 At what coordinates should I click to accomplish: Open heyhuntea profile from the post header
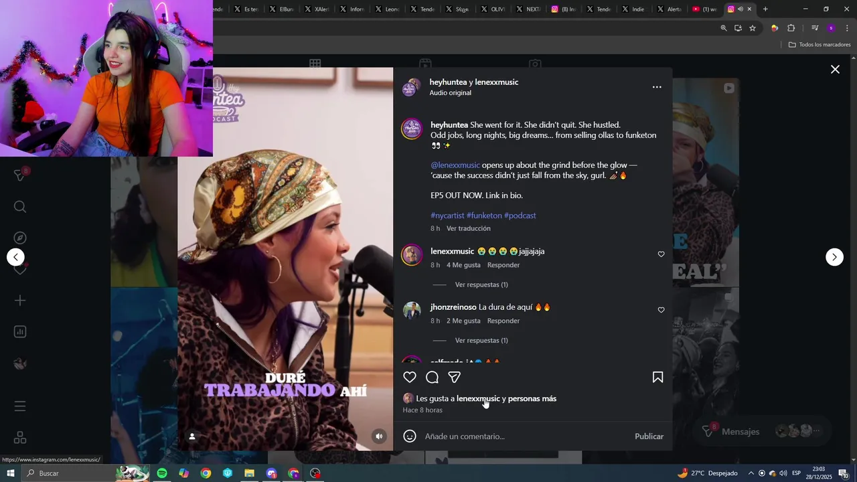pyautogui.click(x=448, y=82)
